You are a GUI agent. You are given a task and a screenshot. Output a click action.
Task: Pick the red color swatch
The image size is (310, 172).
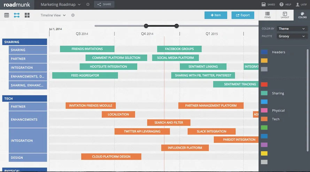[264, 84]
